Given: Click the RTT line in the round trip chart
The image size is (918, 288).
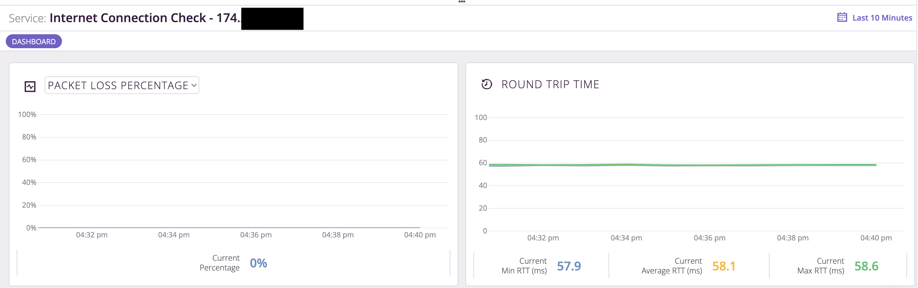Looking at the screenshot, I should pos(677,165).
